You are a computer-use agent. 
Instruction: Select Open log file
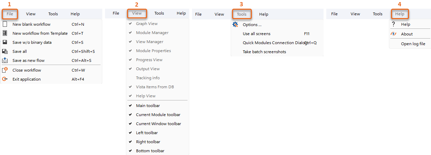coord(410,44)
